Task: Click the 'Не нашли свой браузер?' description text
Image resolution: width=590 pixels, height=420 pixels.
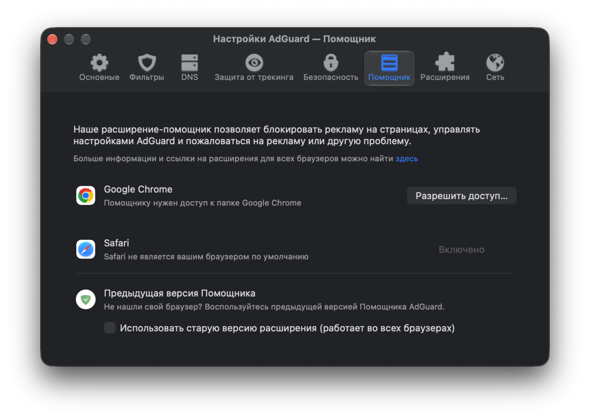Action: click(274, 307)
